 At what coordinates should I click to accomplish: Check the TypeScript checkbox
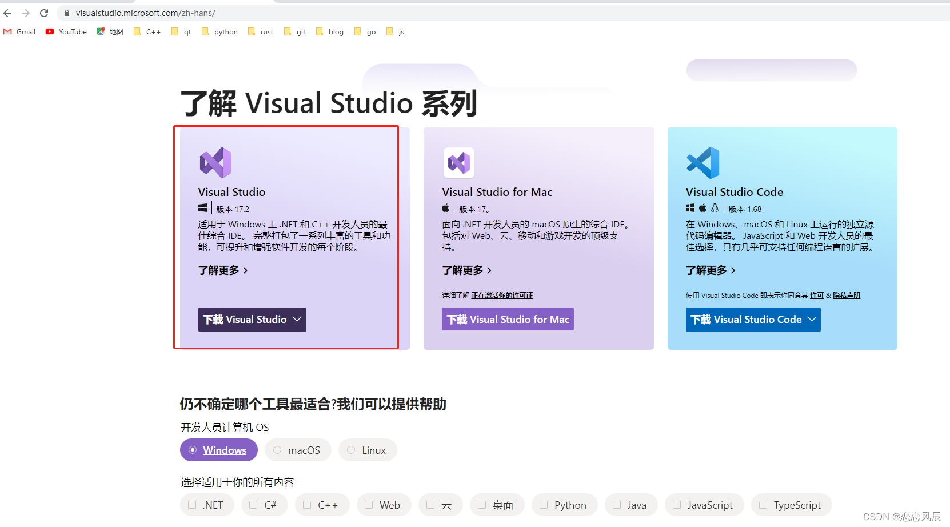(x=763, y=505)
